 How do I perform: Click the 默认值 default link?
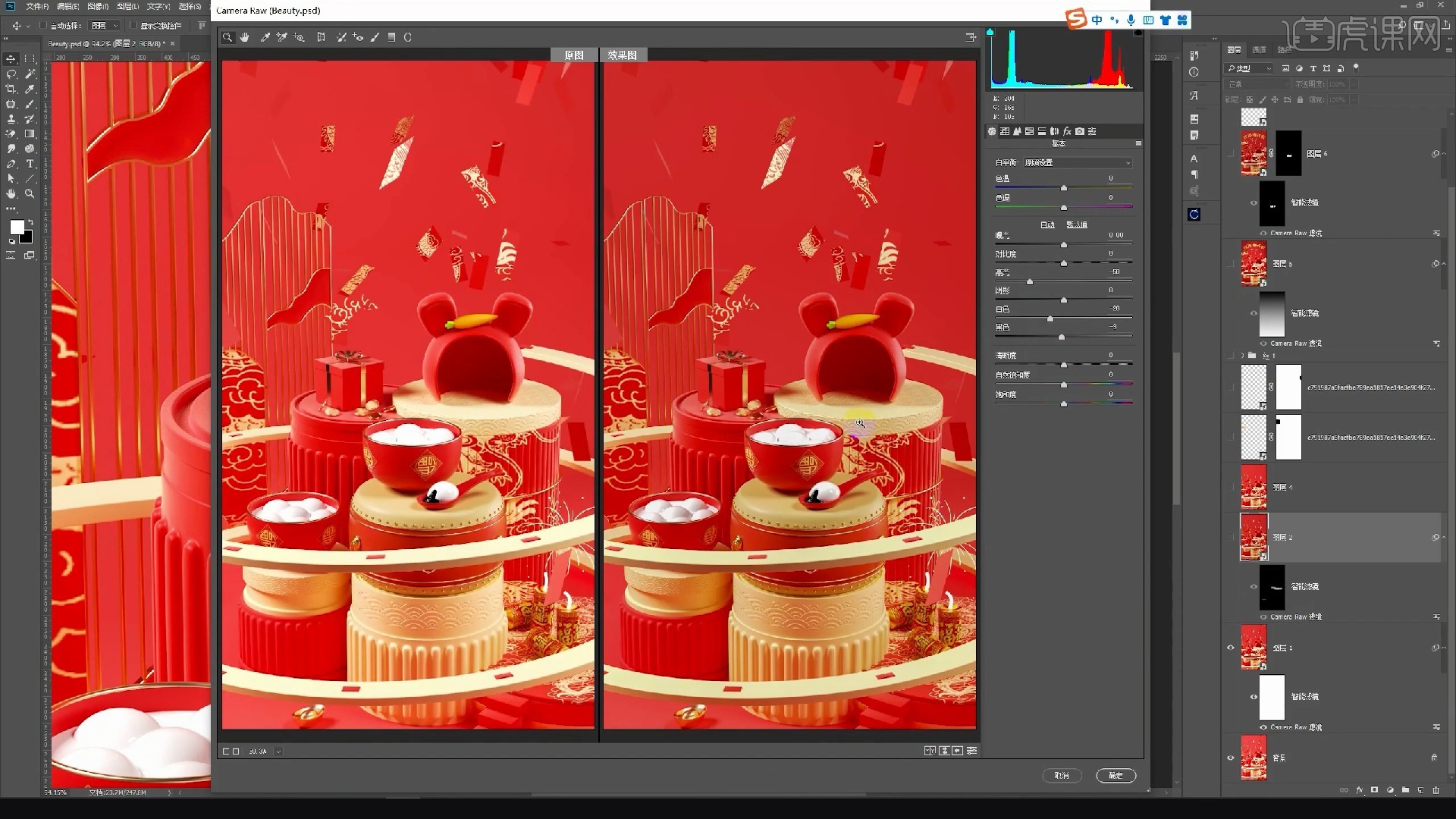(x=1077, y=224)
